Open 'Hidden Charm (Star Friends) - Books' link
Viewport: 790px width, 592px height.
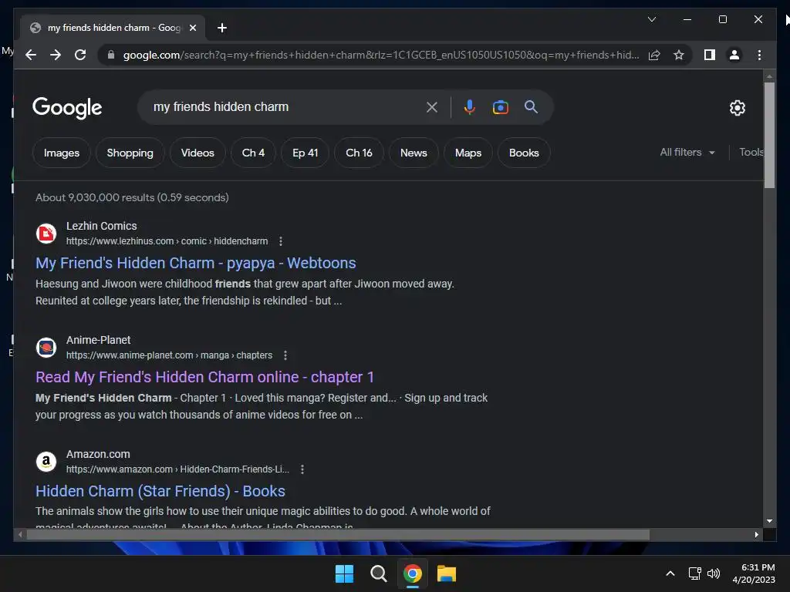[x=160, y=491]
